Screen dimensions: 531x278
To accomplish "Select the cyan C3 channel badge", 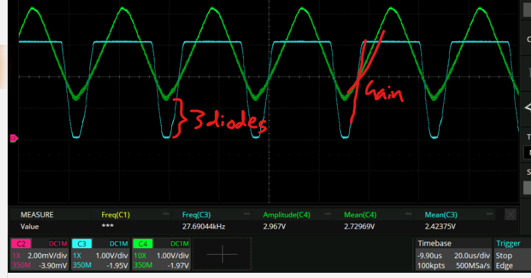I will point(82,244).
